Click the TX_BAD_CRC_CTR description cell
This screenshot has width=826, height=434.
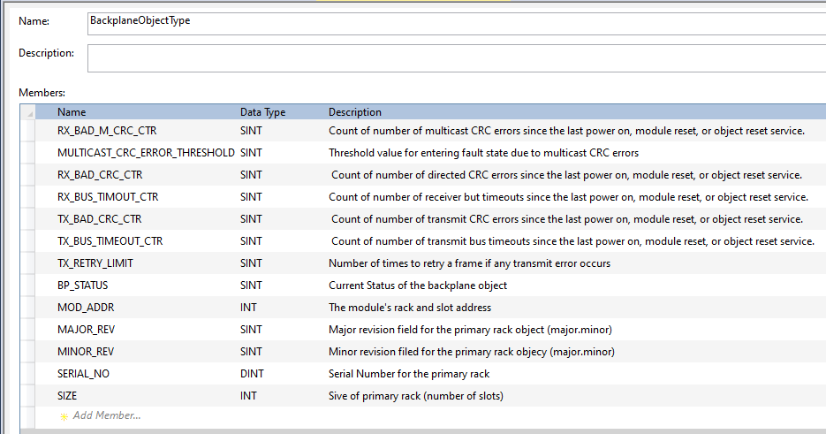tap(566, 219)
